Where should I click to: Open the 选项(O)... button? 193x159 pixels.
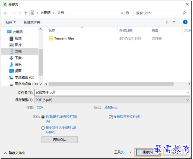pyautogui.click(x=60, y=140)
